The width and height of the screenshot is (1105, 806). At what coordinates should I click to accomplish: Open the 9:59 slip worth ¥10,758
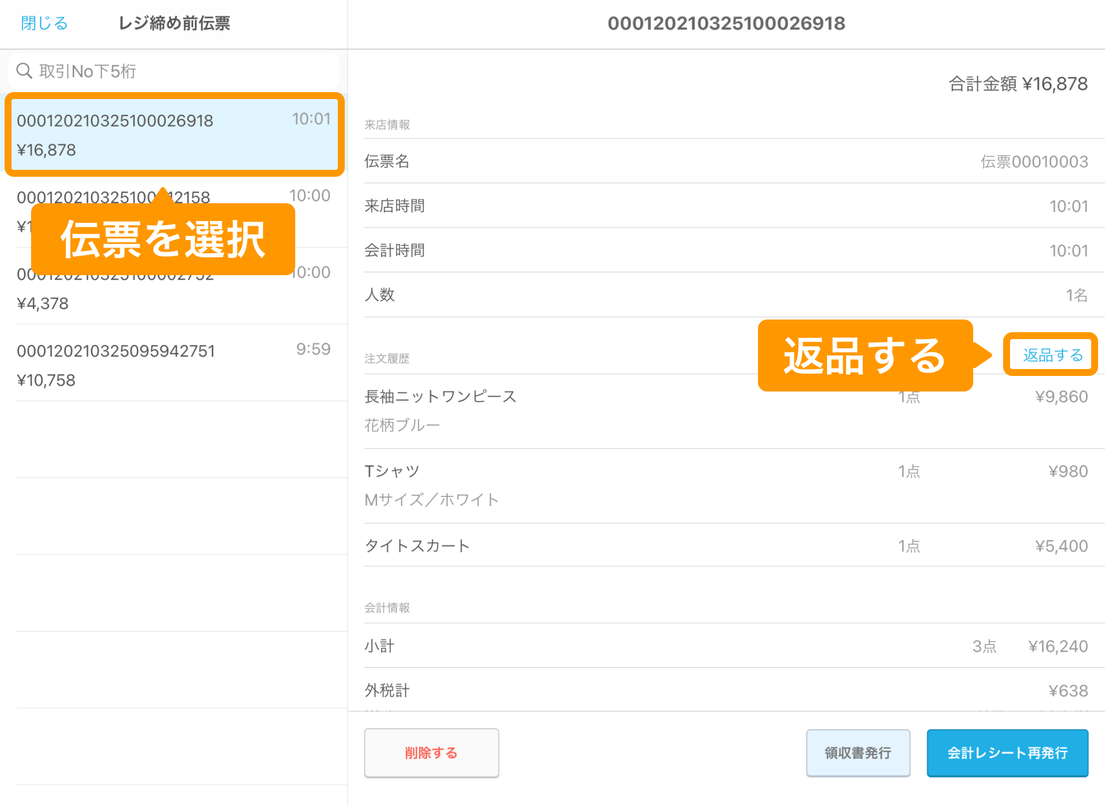coord(173,364)
